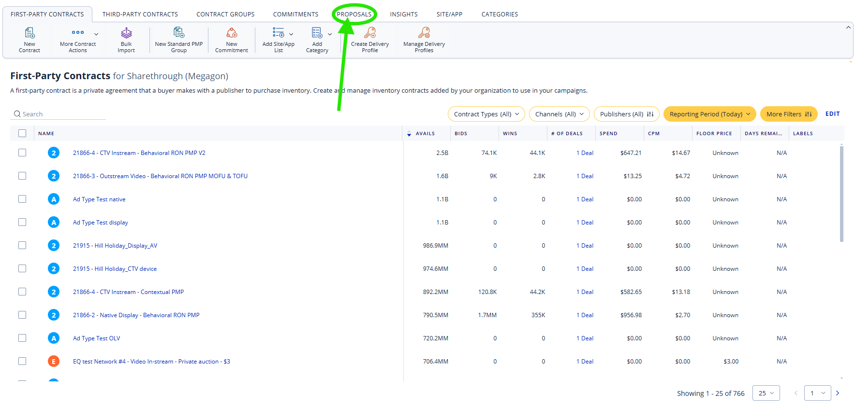
Task: Select the Ad Type Test display checkbox
Action: coord(22,222)
